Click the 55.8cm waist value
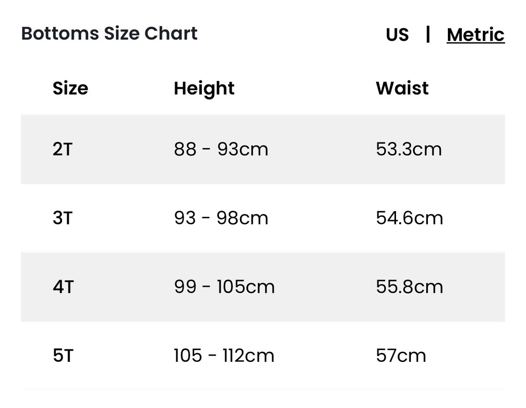The image size is (526, 408). pos(409,287)
